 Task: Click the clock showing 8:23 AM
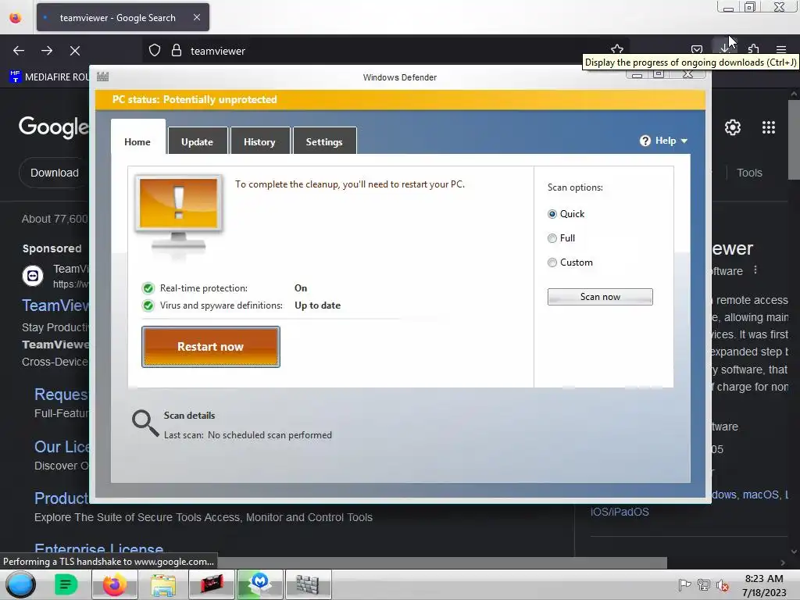click(x=764, y=579)
